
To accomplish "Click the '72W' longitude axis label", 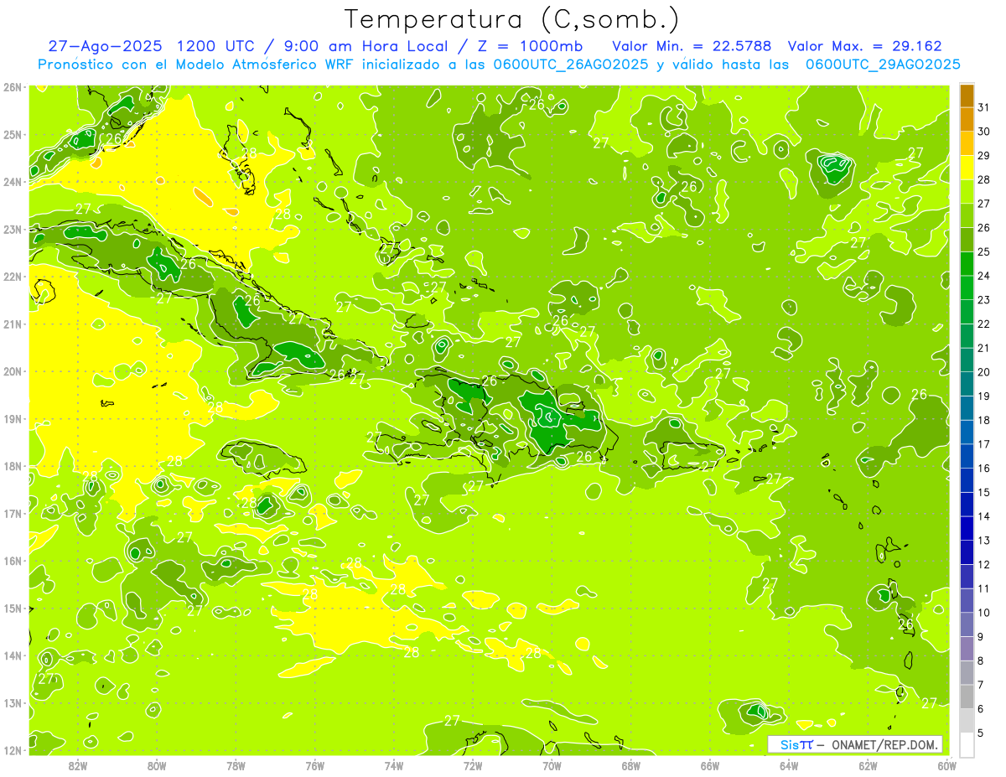I will (x=473, y=764).
